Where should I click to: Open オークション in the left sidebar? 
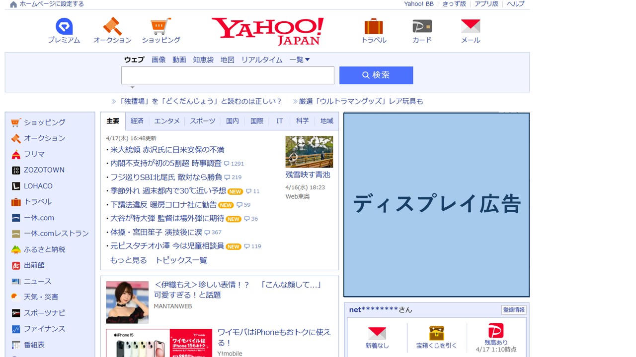point(45,138)
